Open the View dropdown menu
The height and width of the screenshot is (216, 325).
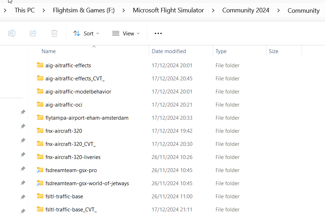tap(126, 33)
